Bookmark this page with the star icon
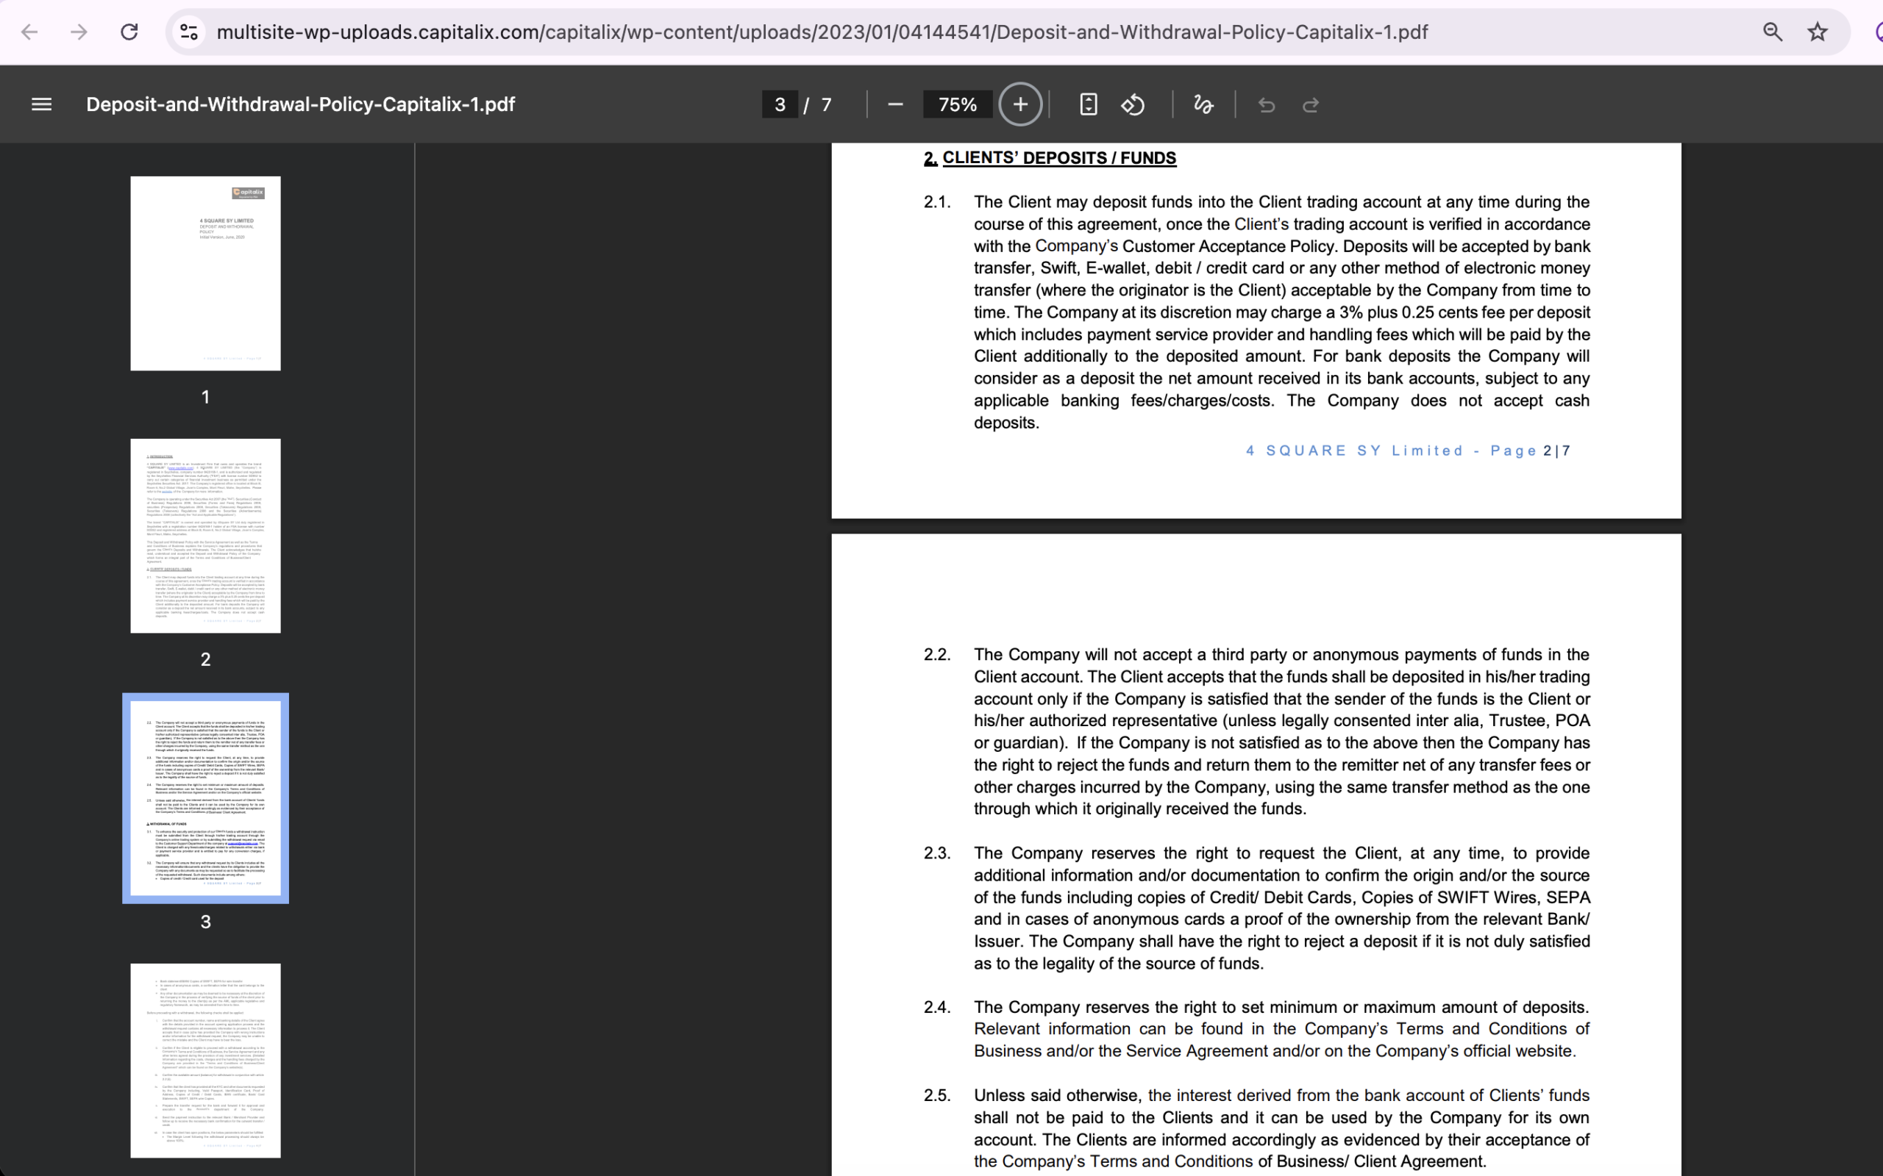This screenshot has width=1883, height=1176. [1817, 32]
